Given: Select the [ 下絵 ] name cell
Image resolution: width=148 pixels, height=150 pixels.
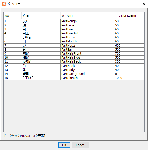Looking at the screenshot, I should click(41, 78).
